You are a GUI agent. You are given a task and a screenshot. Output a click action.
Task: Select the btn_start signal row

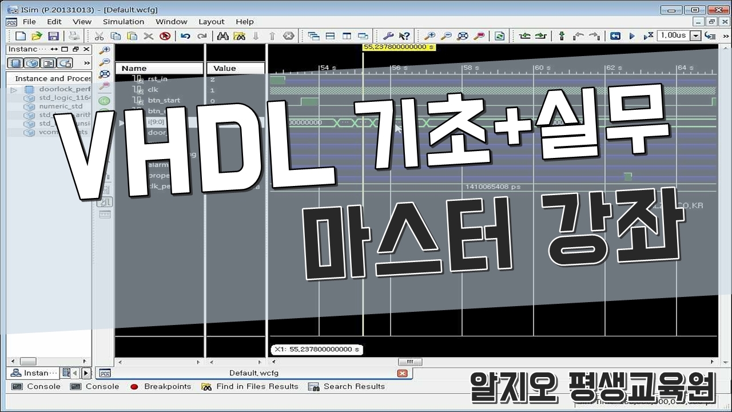click(x=164, y=101)
